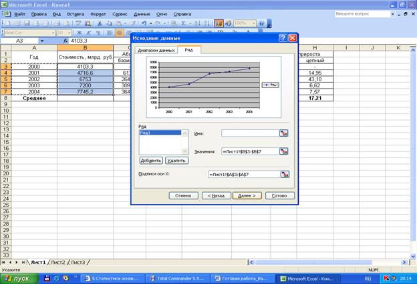The width and height of the screenshot is (417, 284).
Task: Toggle italic formatting (К) in the toolbar
Action: 88,32
